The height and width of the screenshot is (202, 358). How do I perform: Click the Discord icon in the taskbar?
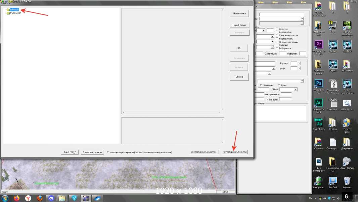(51, 198)
